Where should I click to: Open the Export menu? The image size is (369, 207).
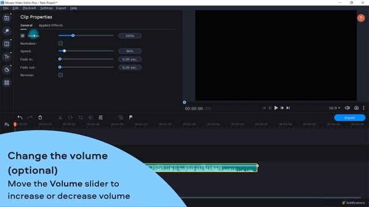61,8
